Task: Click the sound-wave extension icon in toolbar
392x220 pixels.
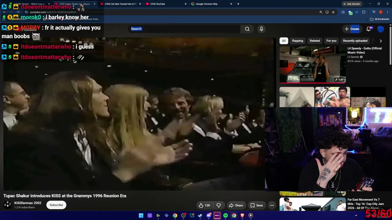Action: point(357,12)
